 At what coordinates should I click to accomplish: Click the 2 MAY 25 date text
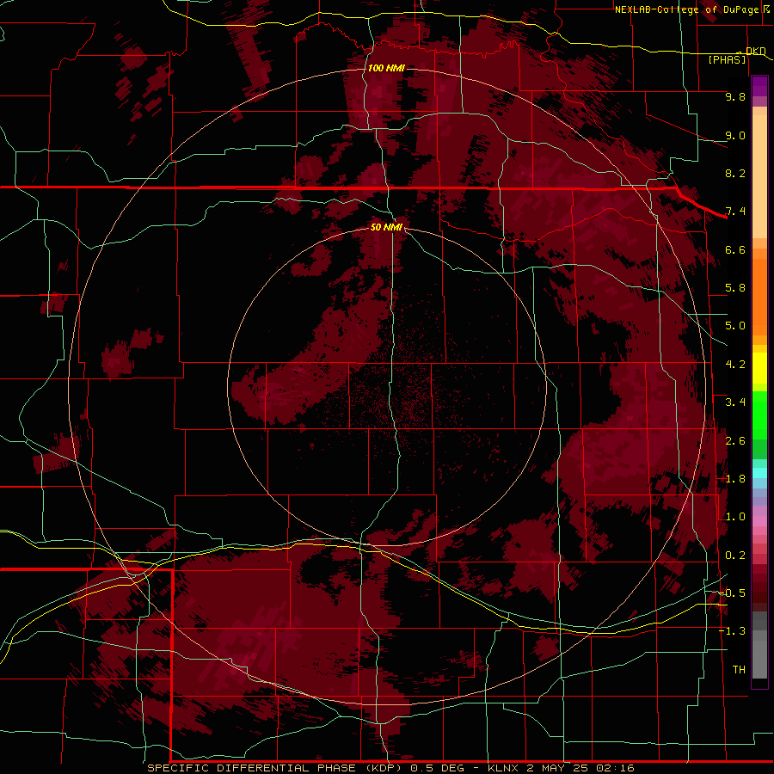click(x=556, y=768)
